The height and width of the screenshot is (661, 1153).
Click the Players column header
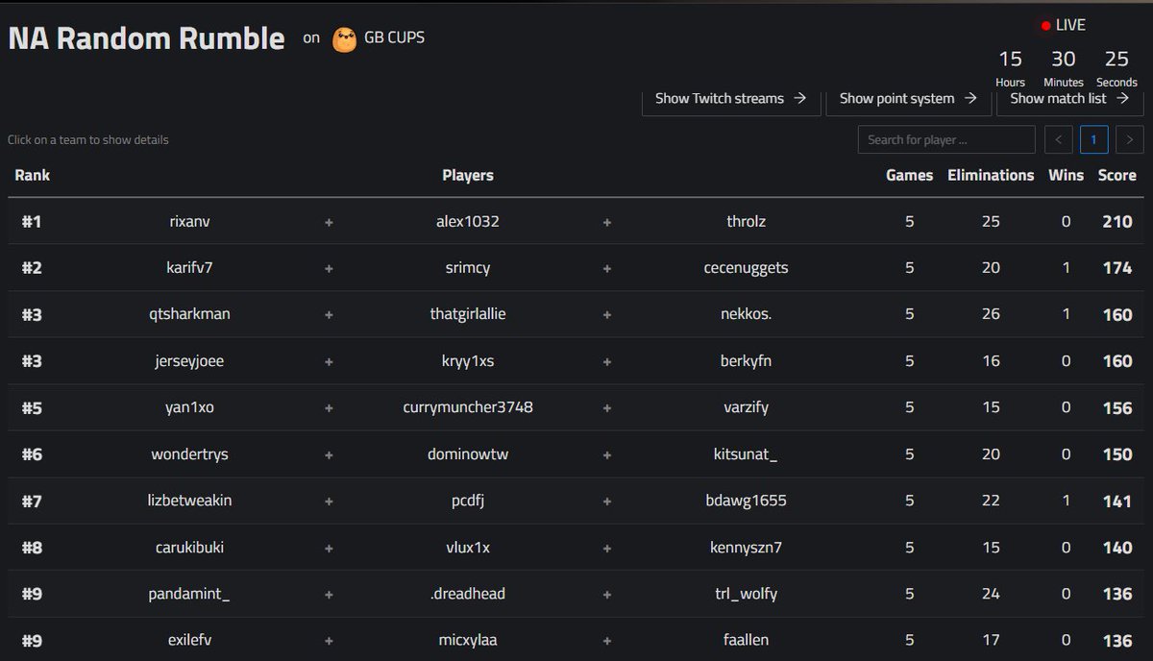(468, 175)
